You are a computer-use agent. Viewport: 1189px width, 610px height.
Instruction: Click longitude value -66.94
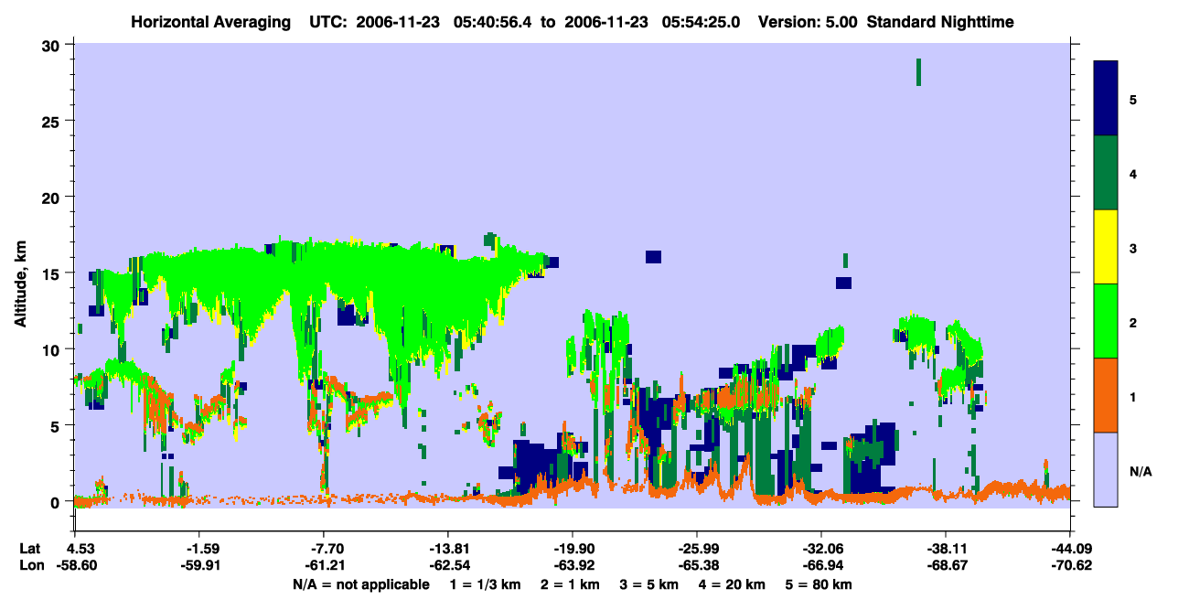tap(821, 565)
